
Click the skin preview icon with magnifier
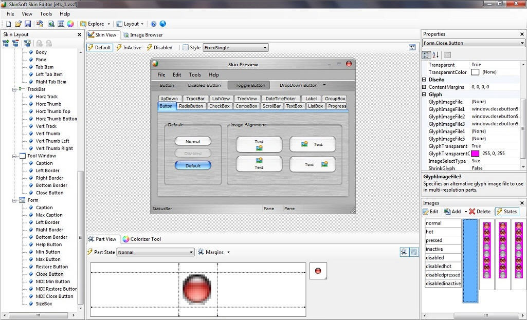tap(51, 24)
